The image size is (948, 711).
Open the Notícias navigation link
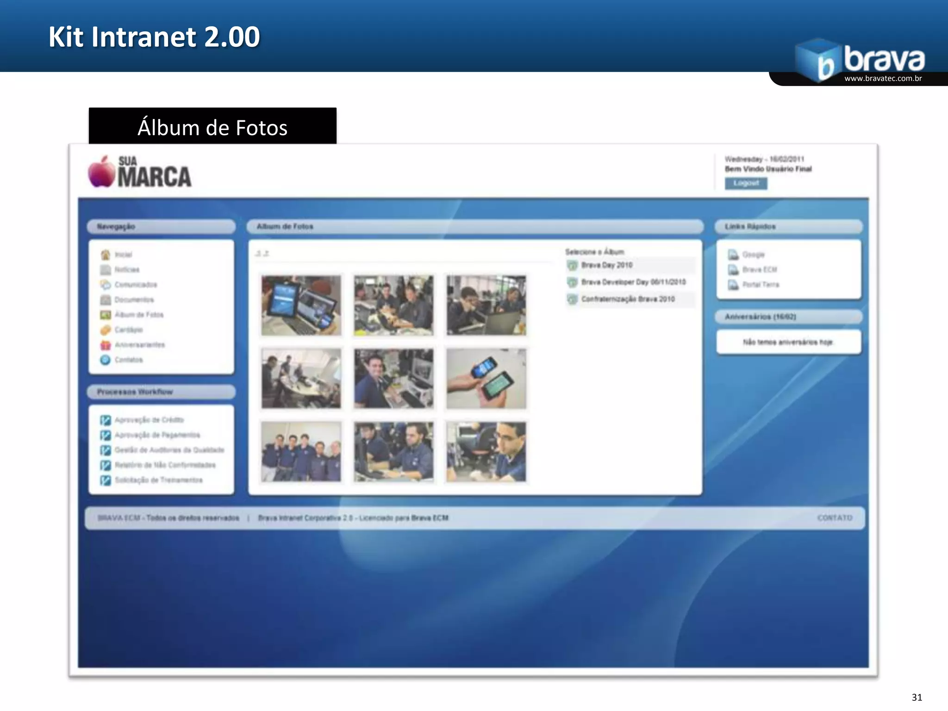[126, 269]
